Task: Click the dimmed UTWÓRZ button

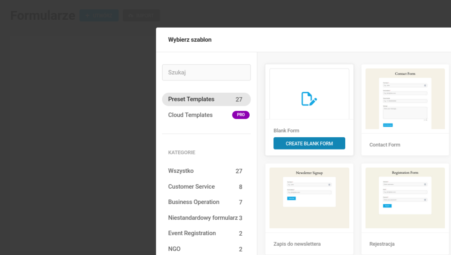Action: 99,15
